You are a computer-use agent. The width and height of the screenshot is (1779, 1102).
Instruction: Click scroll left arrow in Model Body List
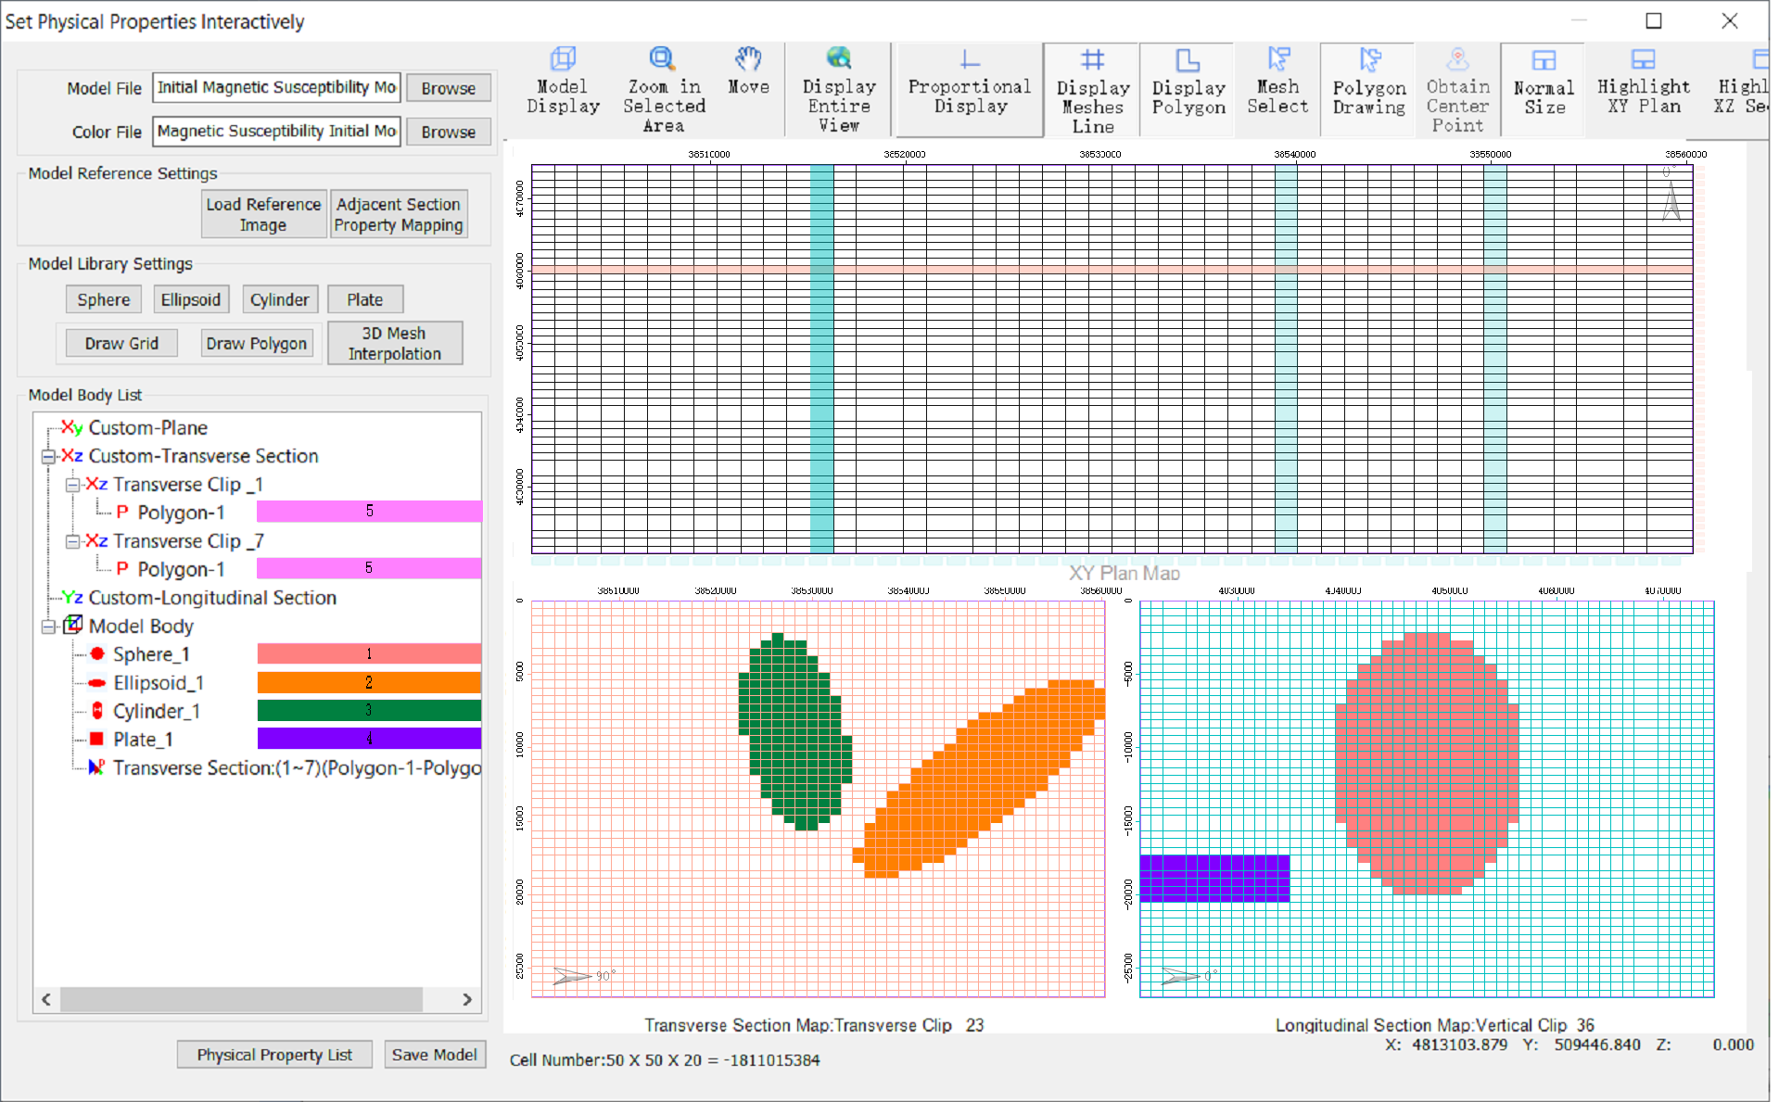[46, 999]
